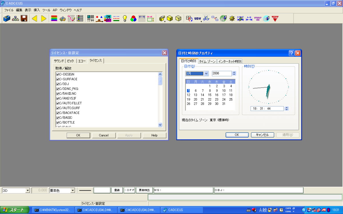Uncheck the C/3DJ license checkbox

click(x=58, y=84)
